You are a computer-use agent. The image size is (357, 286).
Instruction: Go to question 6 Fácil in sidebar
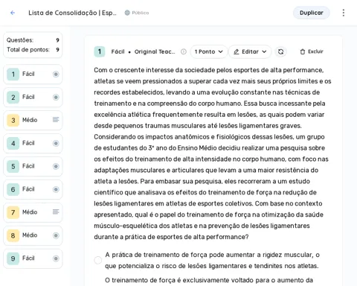(33, 190)
